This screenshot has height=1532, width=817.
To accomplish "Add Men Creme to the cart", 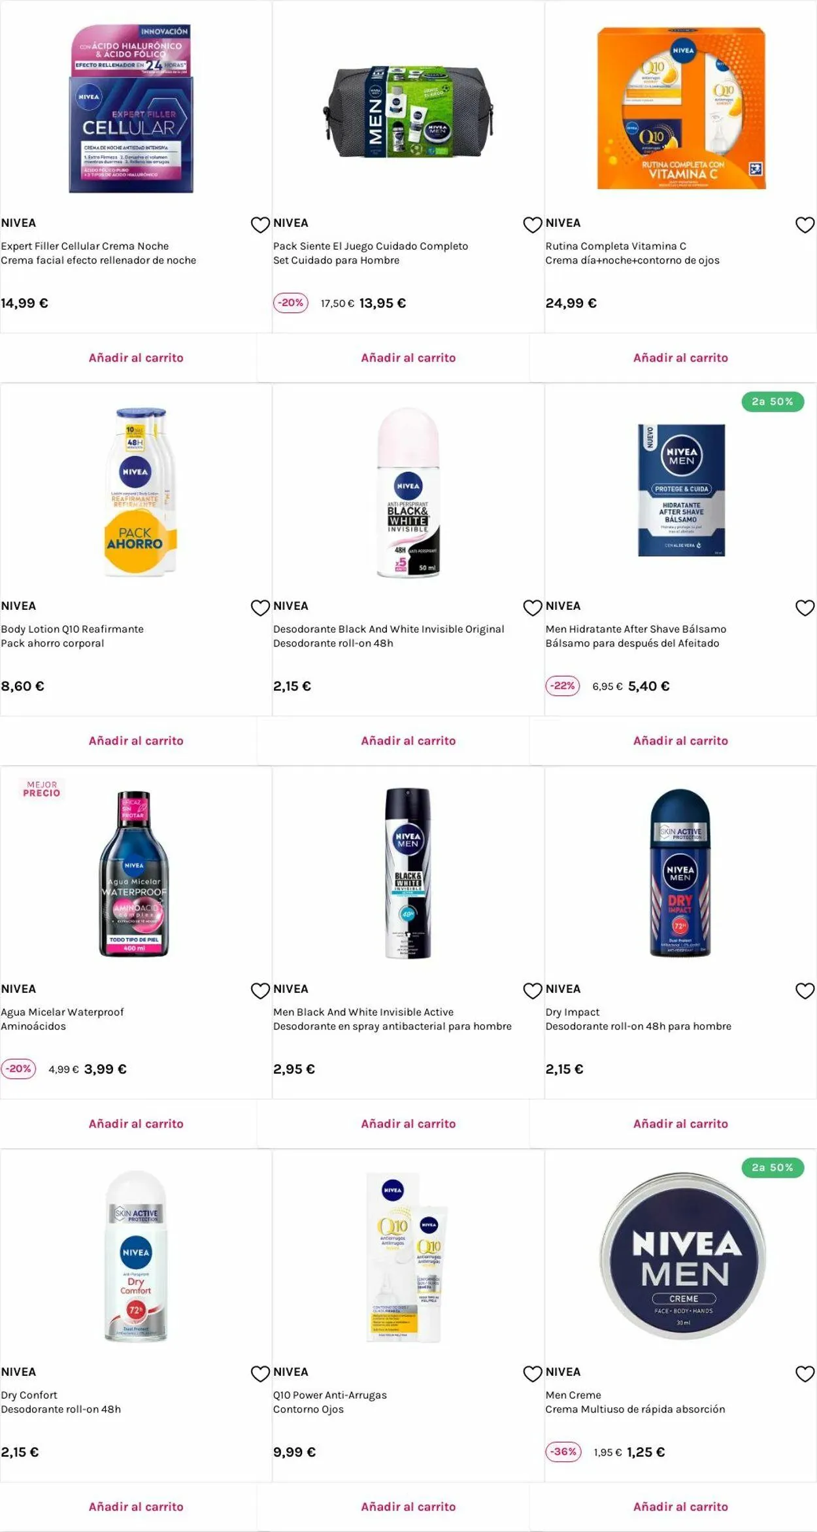I will pyautogui.click(x=680, y=1507).
